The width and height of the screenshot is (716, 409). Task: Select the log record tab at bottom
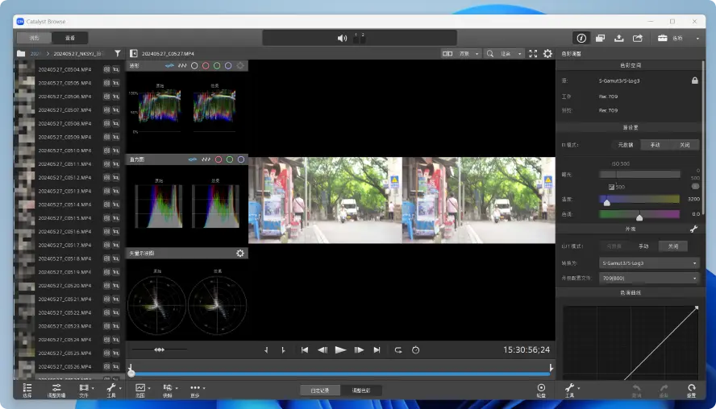tap(319, 390)
